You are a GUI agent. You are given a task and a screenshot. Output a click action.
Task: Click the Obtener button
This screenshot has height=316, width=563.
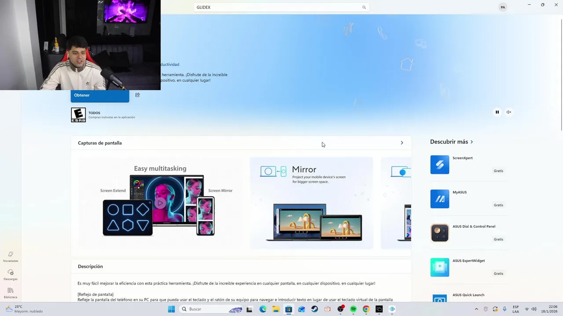100,95
